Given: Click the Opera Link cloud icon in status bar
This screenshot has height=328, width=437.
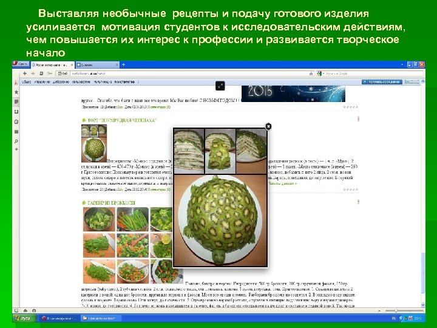Looking at the screenshot, I should (x=25, y=310).
